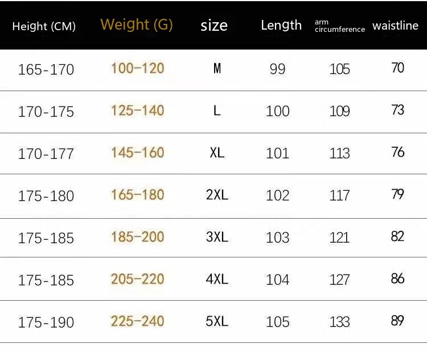Click the M size cell
The width and height of the screenshot is (427, 352).
[x=217, y=69]
